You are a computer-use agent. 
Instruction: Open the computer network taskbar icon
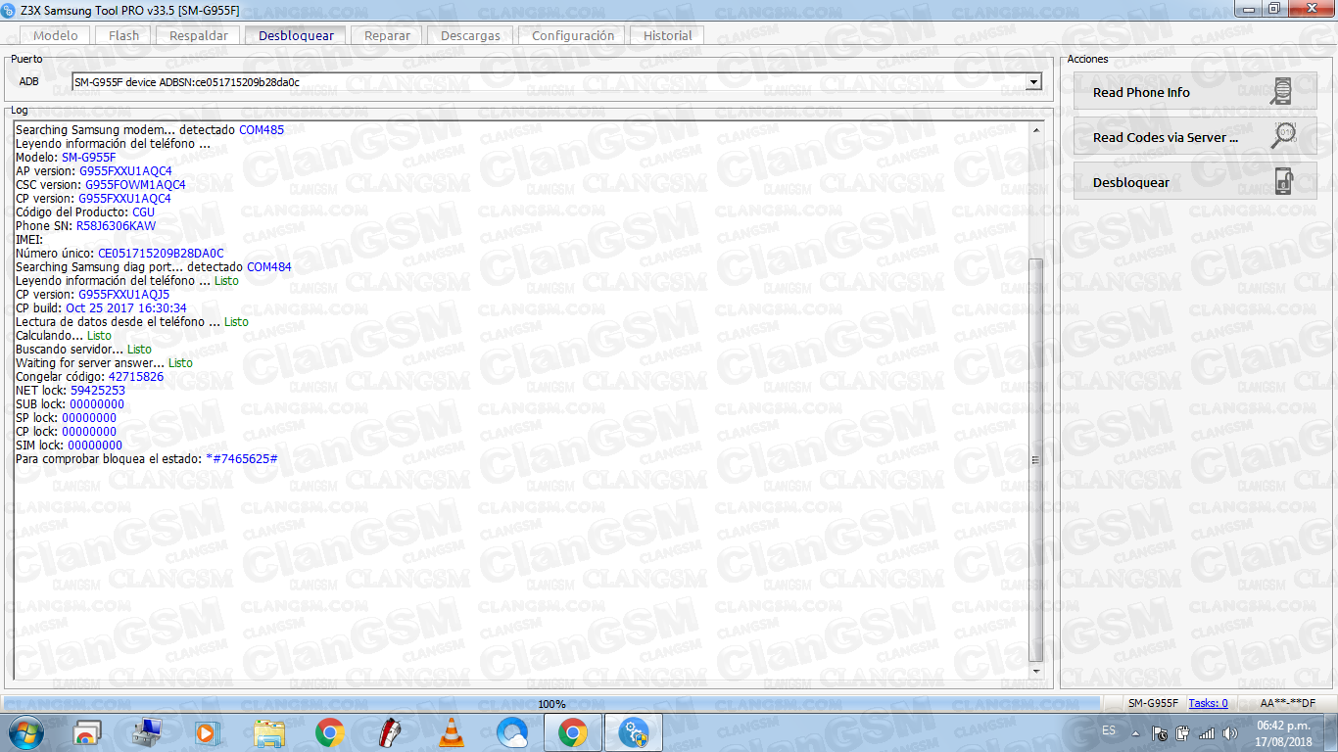[x=149, y=732]
